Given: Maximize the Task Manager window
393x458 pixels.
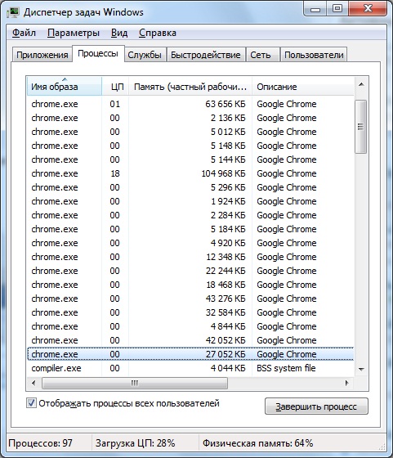Looking at the screenshot, I should (337, 8).
